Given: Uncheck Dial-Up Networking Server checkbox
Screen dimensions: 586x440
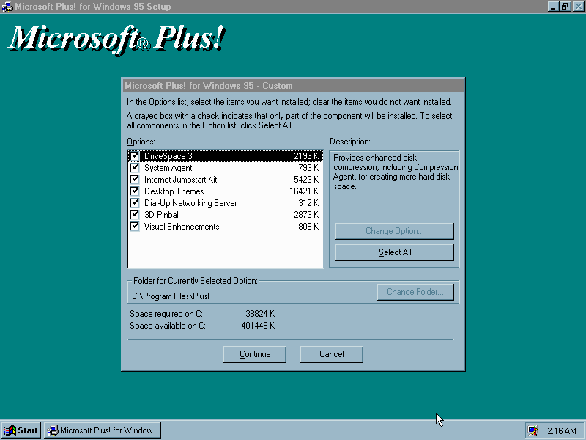Looking at the screenshot, I should (x=135, y=203).
